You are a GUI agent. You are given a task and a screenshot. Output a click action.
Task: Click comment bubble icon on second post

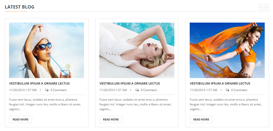pyautogui.click(x=137, y=90)
